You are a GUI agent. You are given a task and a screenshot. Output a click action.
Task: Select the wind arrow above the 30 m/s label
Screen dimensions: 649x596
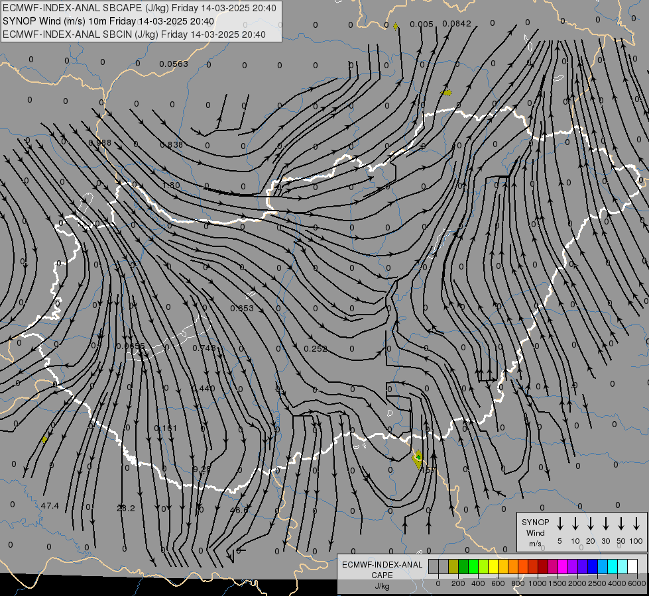pyautogui.click(x=606, y=524)
